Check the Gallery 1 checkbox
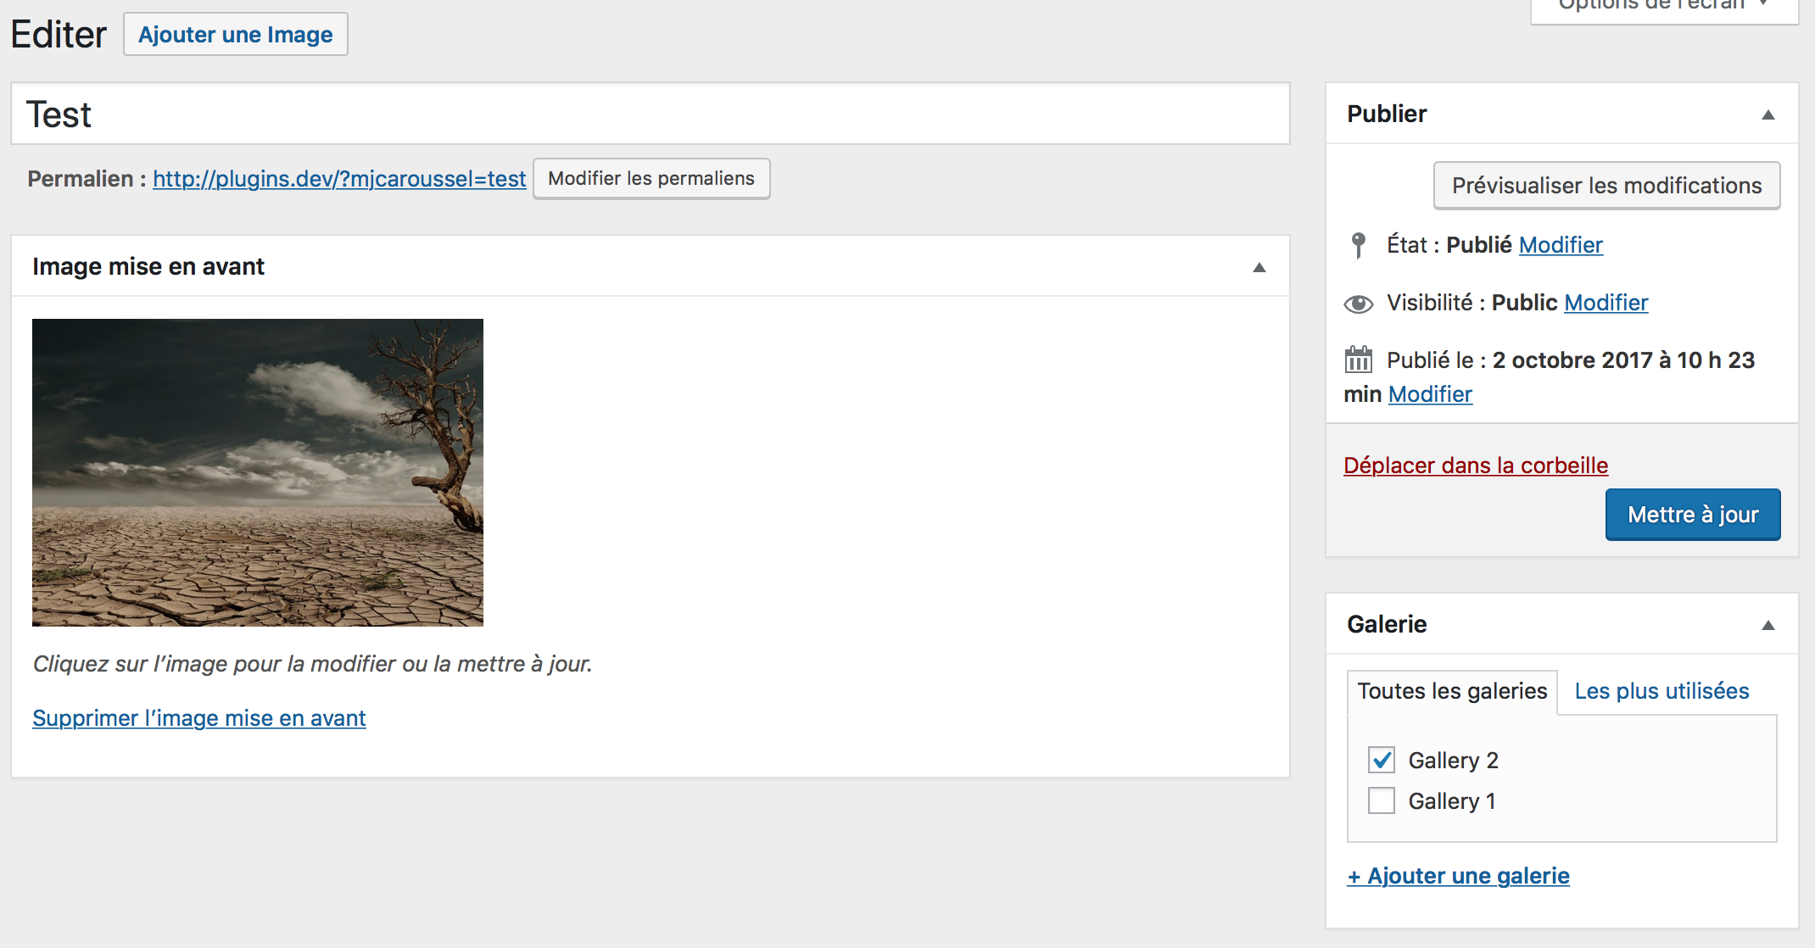Screen dimensions: 1815x948 coord(1382,800)
